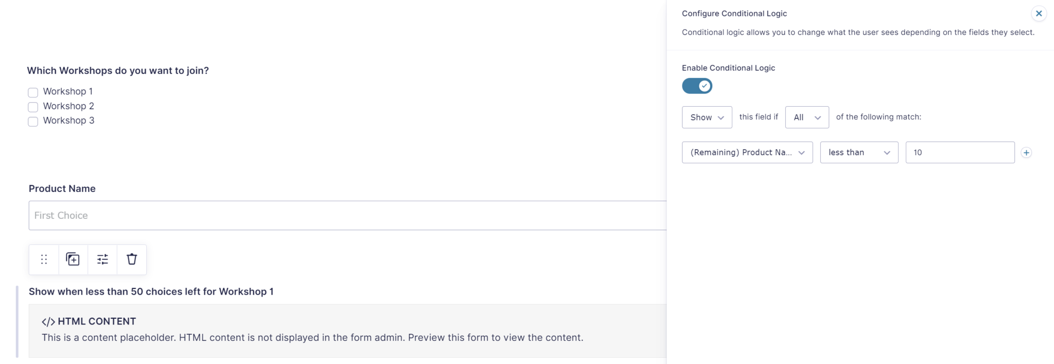Click the 'Show when less than 50 choices' label

pyautogui.click(x=151, y=292)
